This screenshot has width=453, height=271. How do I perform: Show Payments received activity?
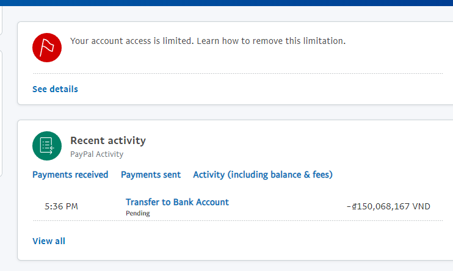(70, 175)
